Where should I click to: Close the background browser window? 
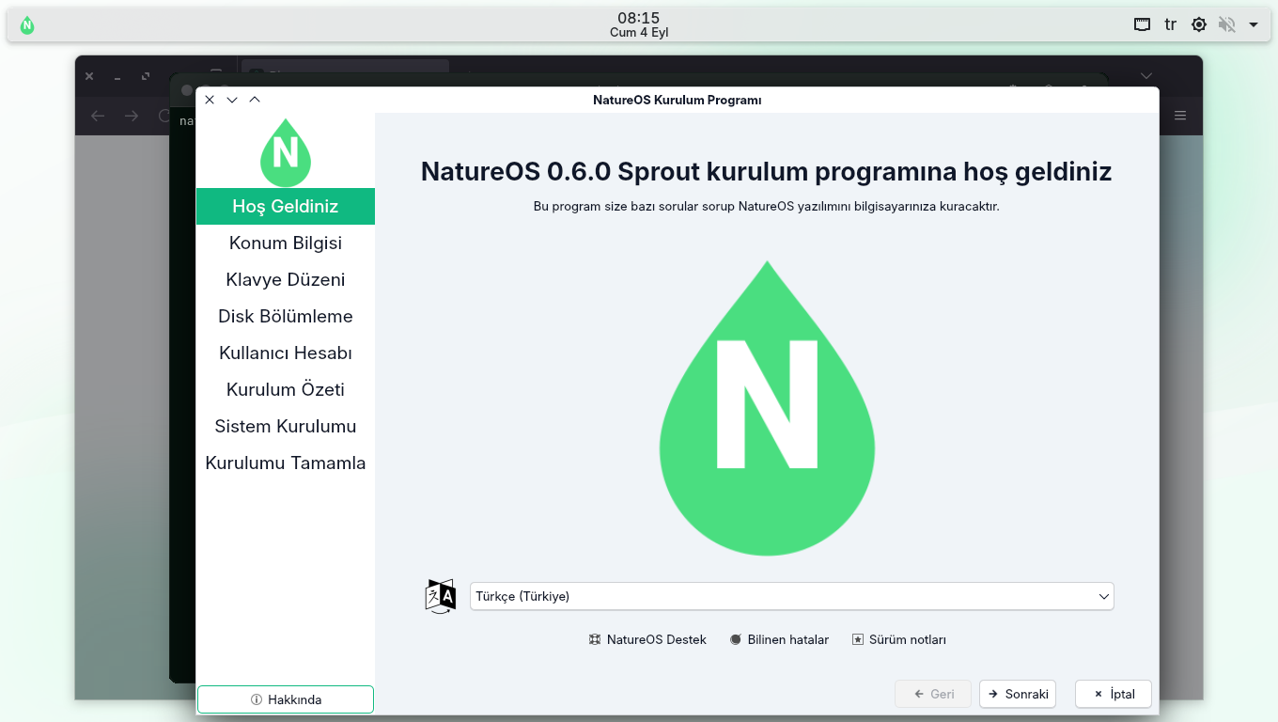pos(89,76)
